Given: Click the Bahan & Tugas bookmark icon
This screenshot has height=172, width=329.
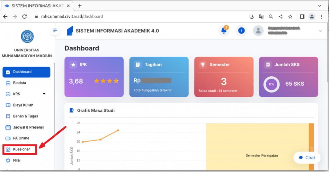Looking at the screenshot, I should pyautogui.click(x=8, y=116).
